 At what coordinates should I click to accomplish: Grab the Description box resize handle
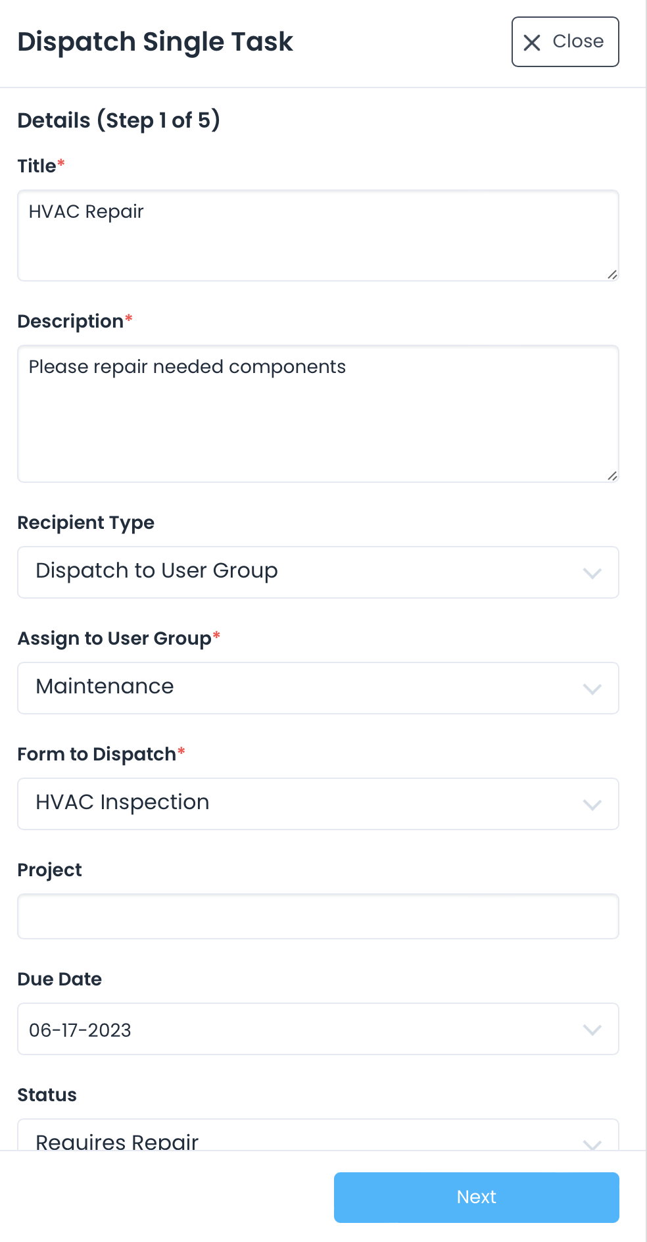612,476
